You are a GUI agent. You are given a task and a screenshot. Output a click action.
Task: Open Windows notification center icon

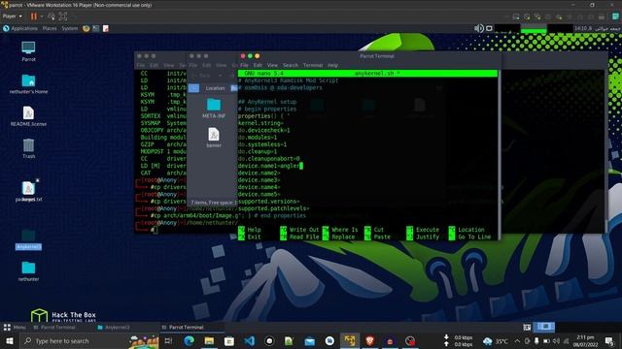[609, 340]
